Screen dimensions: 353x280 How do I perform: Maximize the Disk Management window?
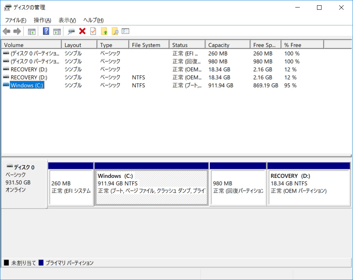(319, 8)
